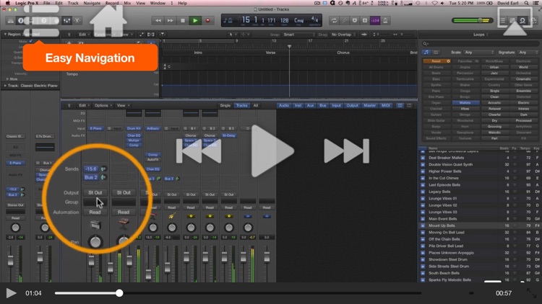Open the mixer View dropdown menu

[x=123, y=105]
